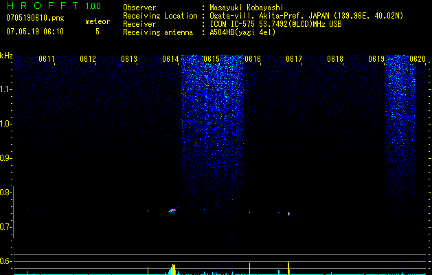Click the 0612 time marker
432x275 pixels.
click(88, 59)
